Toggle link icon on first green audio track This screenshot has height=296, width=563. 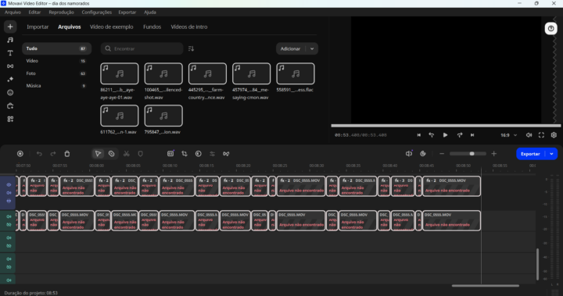pyautogui.click(x=9, y=225)
